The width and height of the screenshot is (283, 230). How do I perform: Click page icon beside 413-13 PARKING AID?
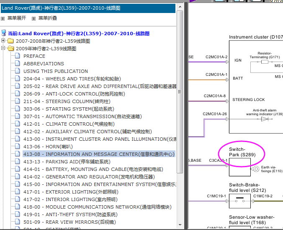(18, 161)
